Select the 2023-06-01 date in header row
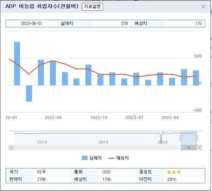 (32, 24)
